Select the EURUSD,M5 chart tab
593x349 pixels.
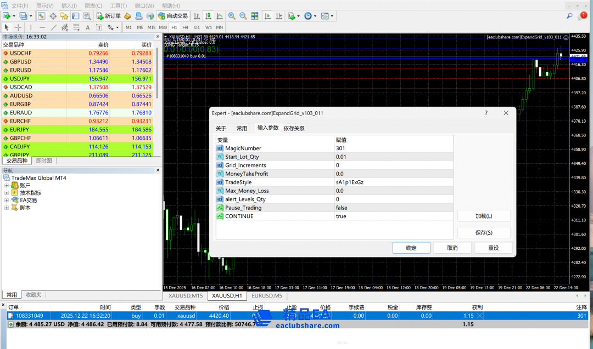[266, 296]
